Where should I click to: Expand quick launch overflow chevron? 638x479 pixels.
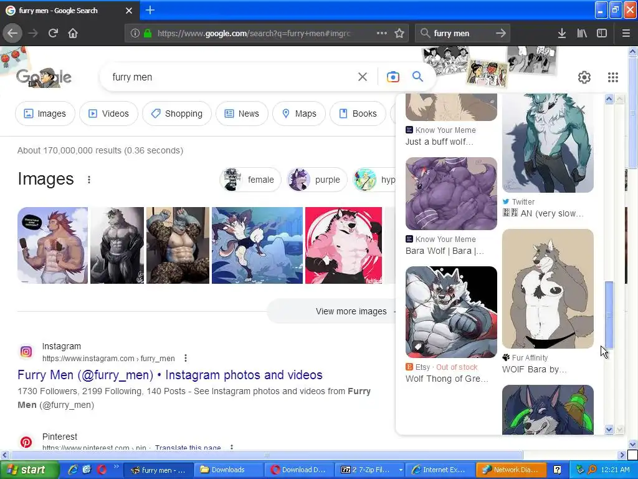pyautogui.click(x=117, y=467)
